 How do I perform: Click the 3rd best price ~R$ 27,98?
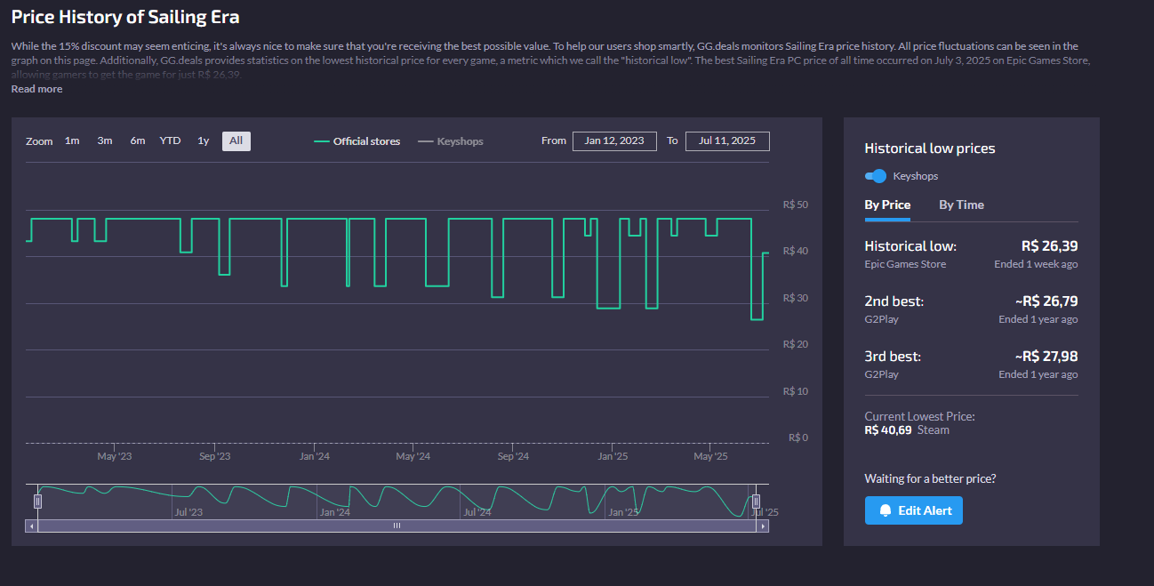click(1046, 357)
